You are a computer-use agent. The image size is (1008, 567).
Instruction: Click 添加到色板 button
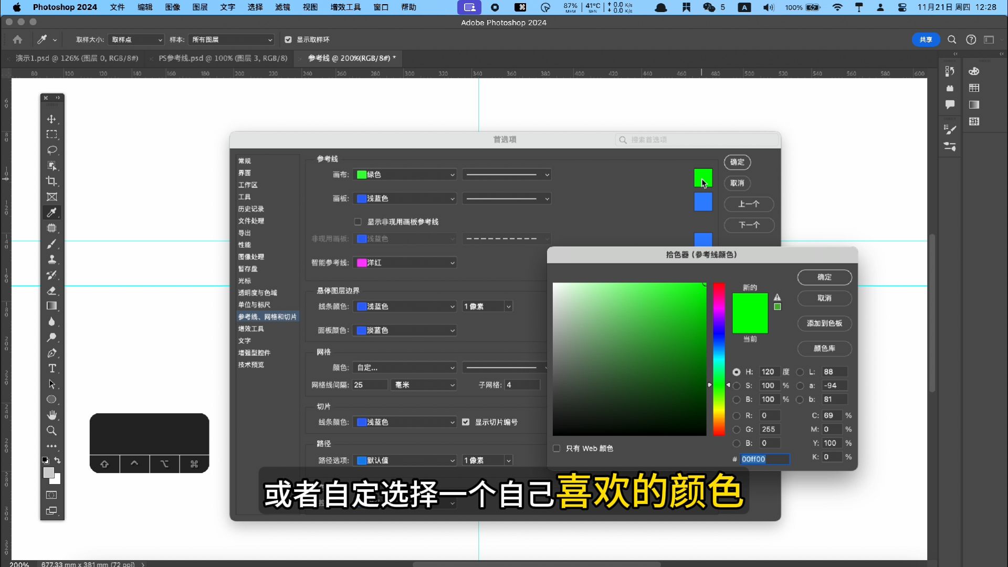[824, 323]
